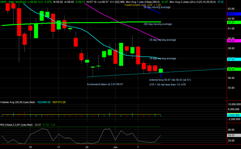Image resolution: width=241 pixels, height=149 pixels.
Task: Select the '30 day moving average' annotation
Action: pyautogui.click(x=163, y=40)
